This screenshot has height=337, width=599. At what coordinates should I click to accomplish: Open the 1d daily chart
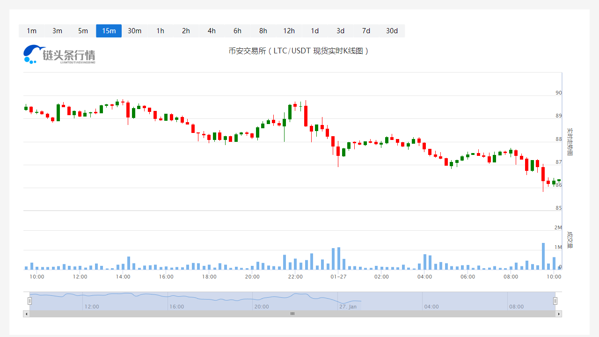[x=314, y=30]
